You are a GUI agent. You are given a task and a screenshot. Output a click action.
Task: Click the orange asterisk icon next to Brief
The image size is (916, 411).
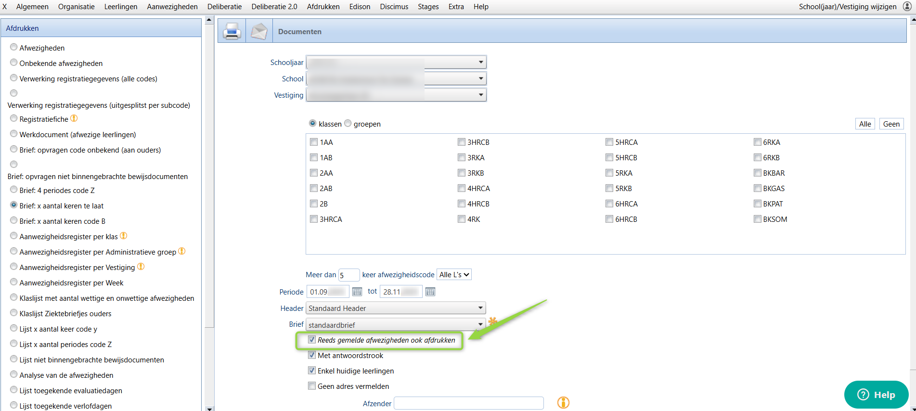pyautogui.click(x=492, y=321)
